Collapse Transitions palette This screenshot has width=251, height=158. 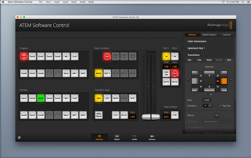(x=193, y=55)
